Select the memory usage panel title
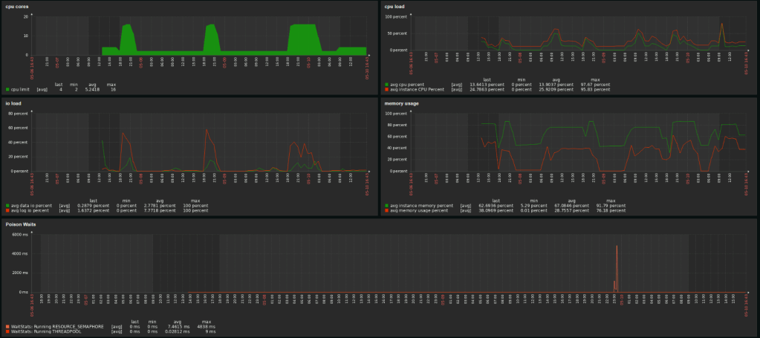Image resolution: width=760 pixels, height=338 pixels. 403,103
